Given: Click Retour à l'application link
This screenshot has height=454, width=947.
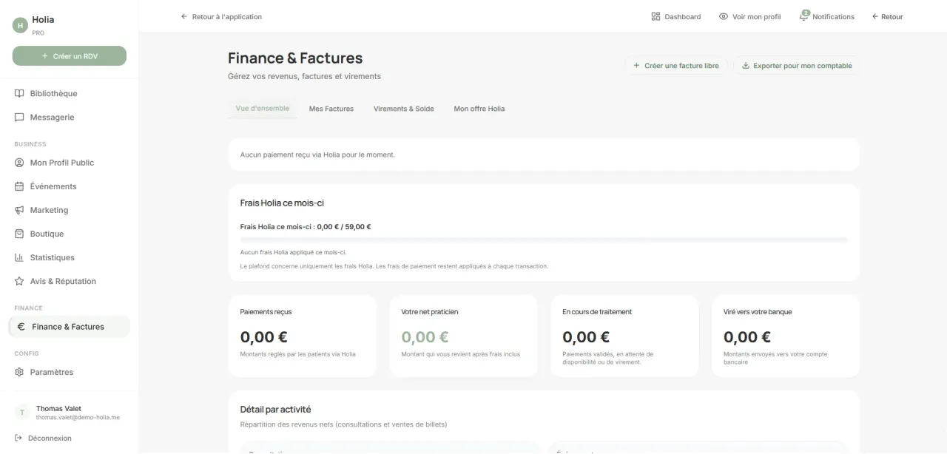Looking at the screenshot, I should click(221, 16).
